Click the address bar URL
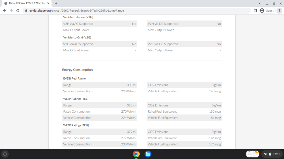 coord(77,11)
